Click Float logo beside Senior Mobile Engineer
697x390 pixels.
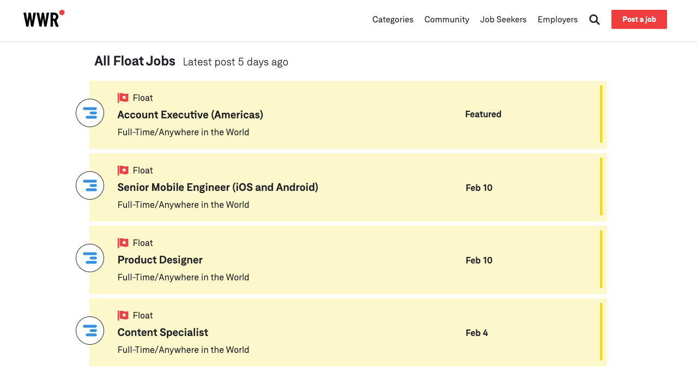click(x=90, y=185)
